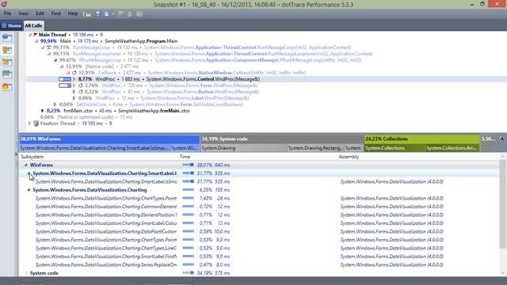Image resolution: width=507 pixels, height=285 pixels.
Task: Select the Charting.CommonElement 0,72% row
Action: [259, 207]
